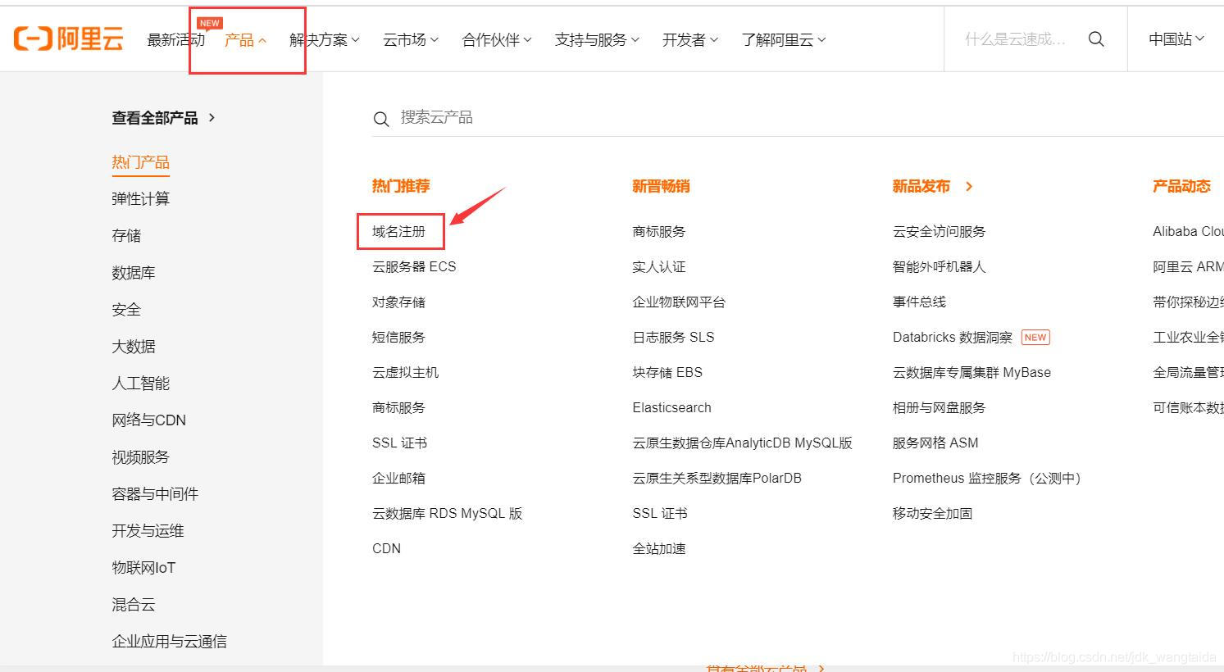The image size is (1224, 672).
Task: Open 相册与网盘服务 link
Action: 939,407
